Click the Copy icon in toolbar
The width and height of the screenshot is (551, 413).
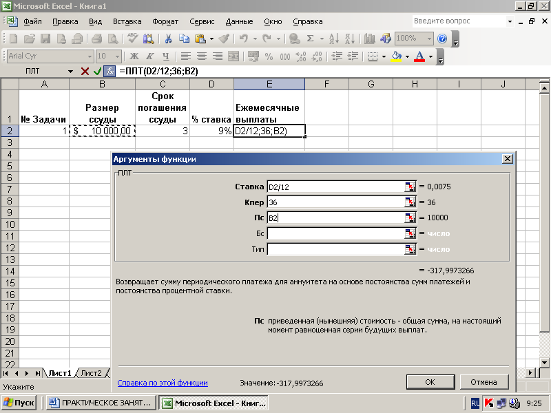tap(184, 39)
